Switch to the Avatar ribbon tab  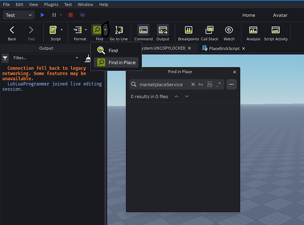coord(280,15)
